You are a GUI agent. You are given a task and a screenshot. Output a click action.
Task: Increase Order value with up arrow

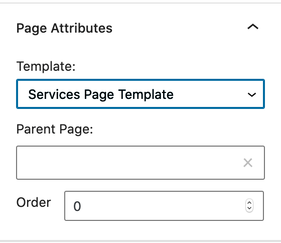coord(249,203)
